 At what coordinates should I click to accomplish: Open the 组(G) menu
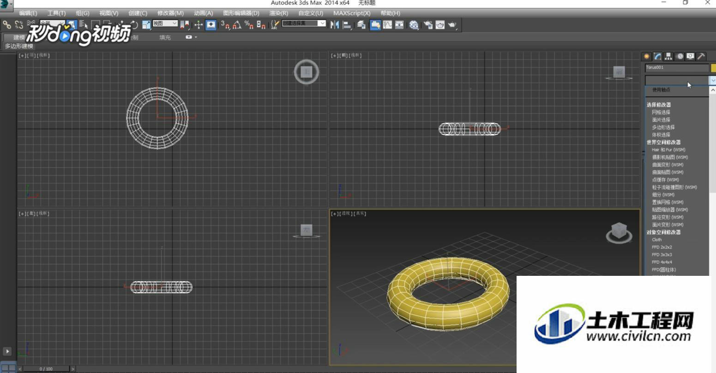coord(83,13)
